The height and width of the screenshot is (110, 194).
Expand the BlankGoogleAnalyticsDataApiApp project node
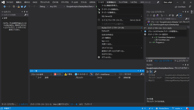[x=147, y=25]
